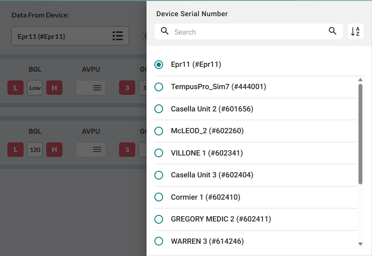Open the first row AVPU menu icon
The height and width of the screenshot is (256, 372).
(97, 88)
